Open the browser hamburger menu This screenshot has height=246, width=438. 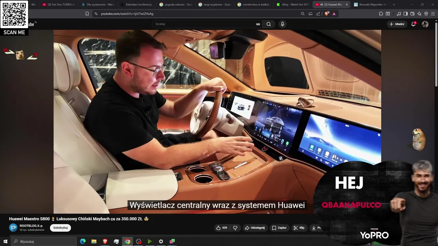(x=433, y=14)
